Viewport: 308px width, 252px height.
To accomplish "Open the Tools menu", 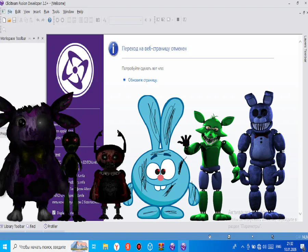I will [x=56, y=12].
